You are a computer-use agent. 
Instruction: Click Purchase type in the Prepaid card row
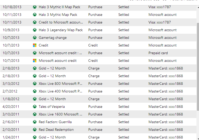point(95,53)
